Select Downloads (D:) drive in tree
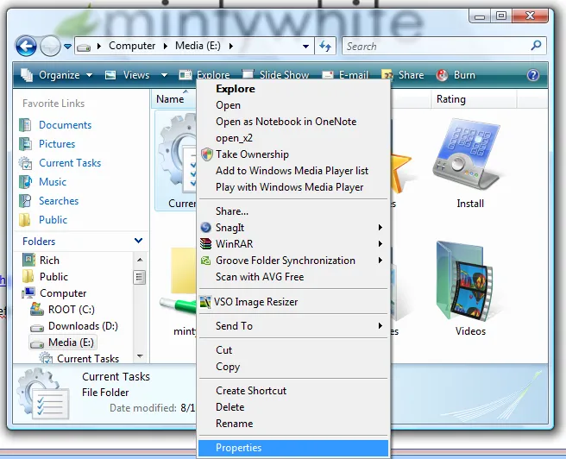Image resolution: width=566 pixels, height=459 pixels. (x=83, y=326)
